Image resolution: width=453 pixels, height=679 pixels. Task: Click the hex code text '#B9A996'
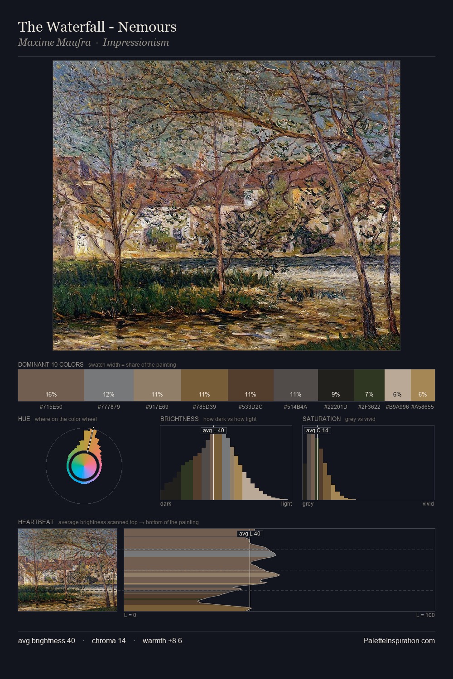pos(397,407)
